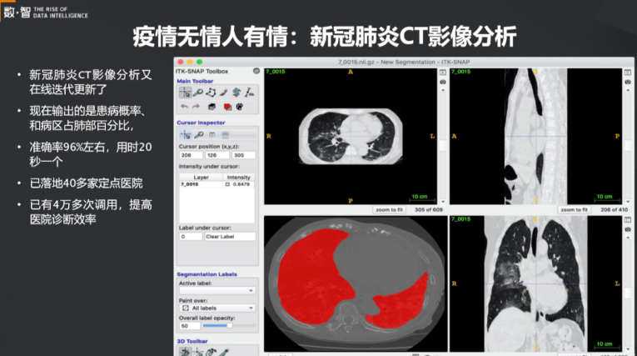The image size is (637, 356).
Task: Switch to Display Layout inspector tab
Action: click(x=212, y=135)
